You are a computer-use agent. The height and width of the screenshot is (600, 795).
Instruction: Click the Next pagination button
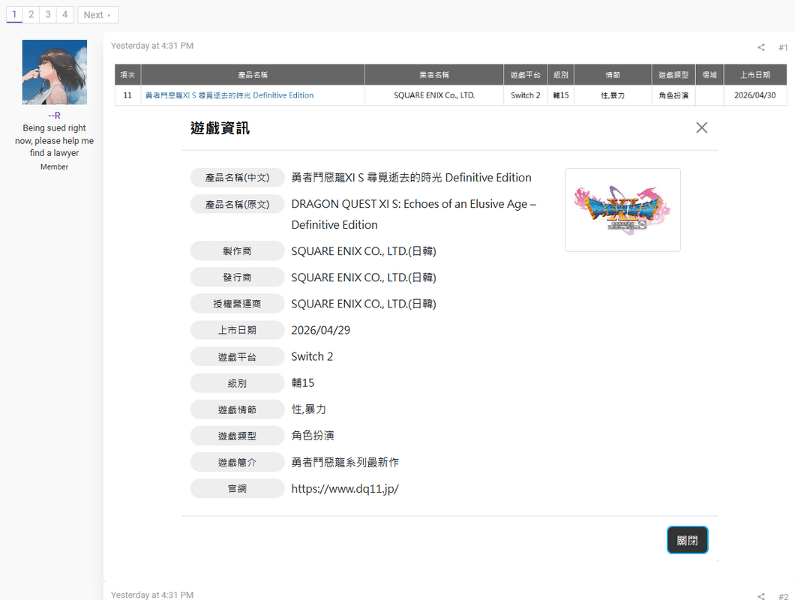97,13
